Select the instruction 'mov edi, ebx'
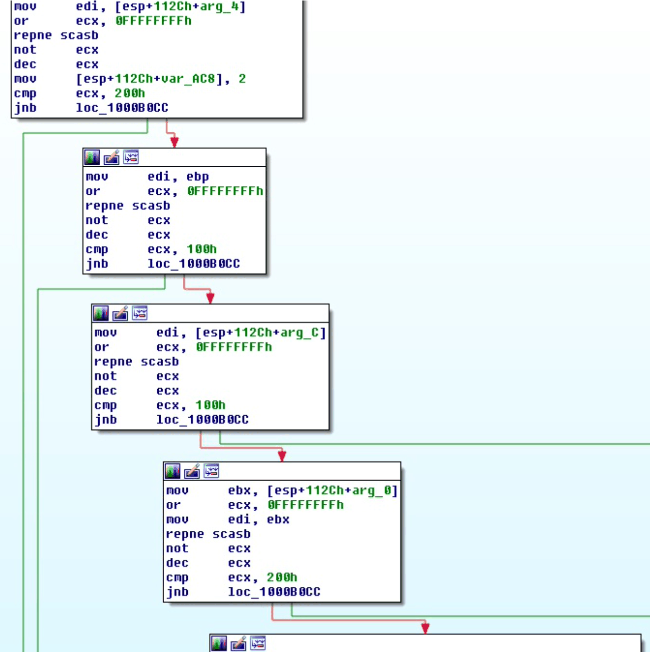The height and width of the screenshot is (654, 652). [x=227, y=520]
